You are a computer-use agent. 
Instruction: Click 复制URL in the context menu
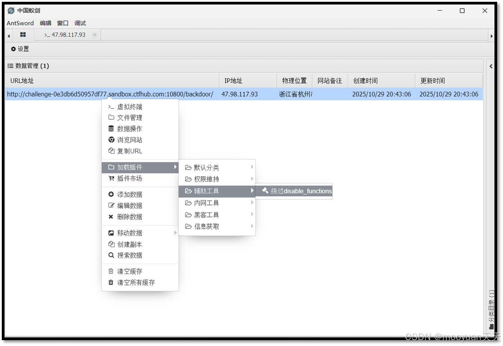(140, 151)
